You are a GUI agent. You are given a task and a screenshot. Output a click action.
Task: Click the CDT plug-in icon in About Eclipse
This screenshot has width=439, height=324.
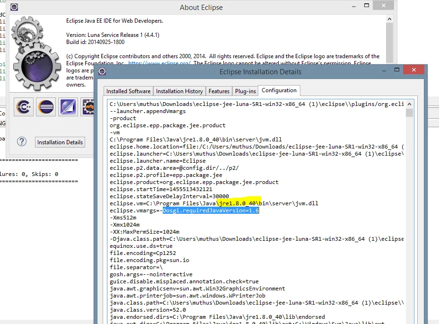[24, 107]
